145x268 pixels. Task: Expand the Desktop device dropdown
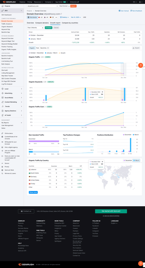[x=64, y=17]
